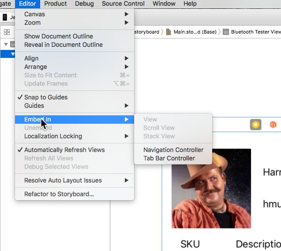The image size is (281, 251).
Task: Open the Help menu
Action: [190, 4]
